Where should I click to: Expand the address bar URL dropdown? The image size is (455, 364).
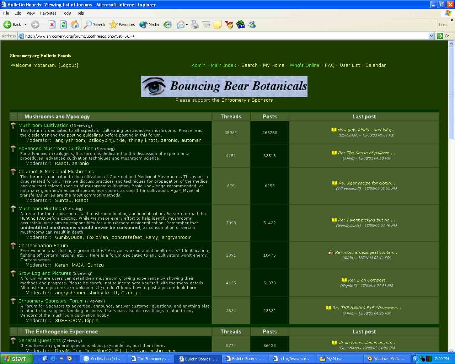(431, 36)
